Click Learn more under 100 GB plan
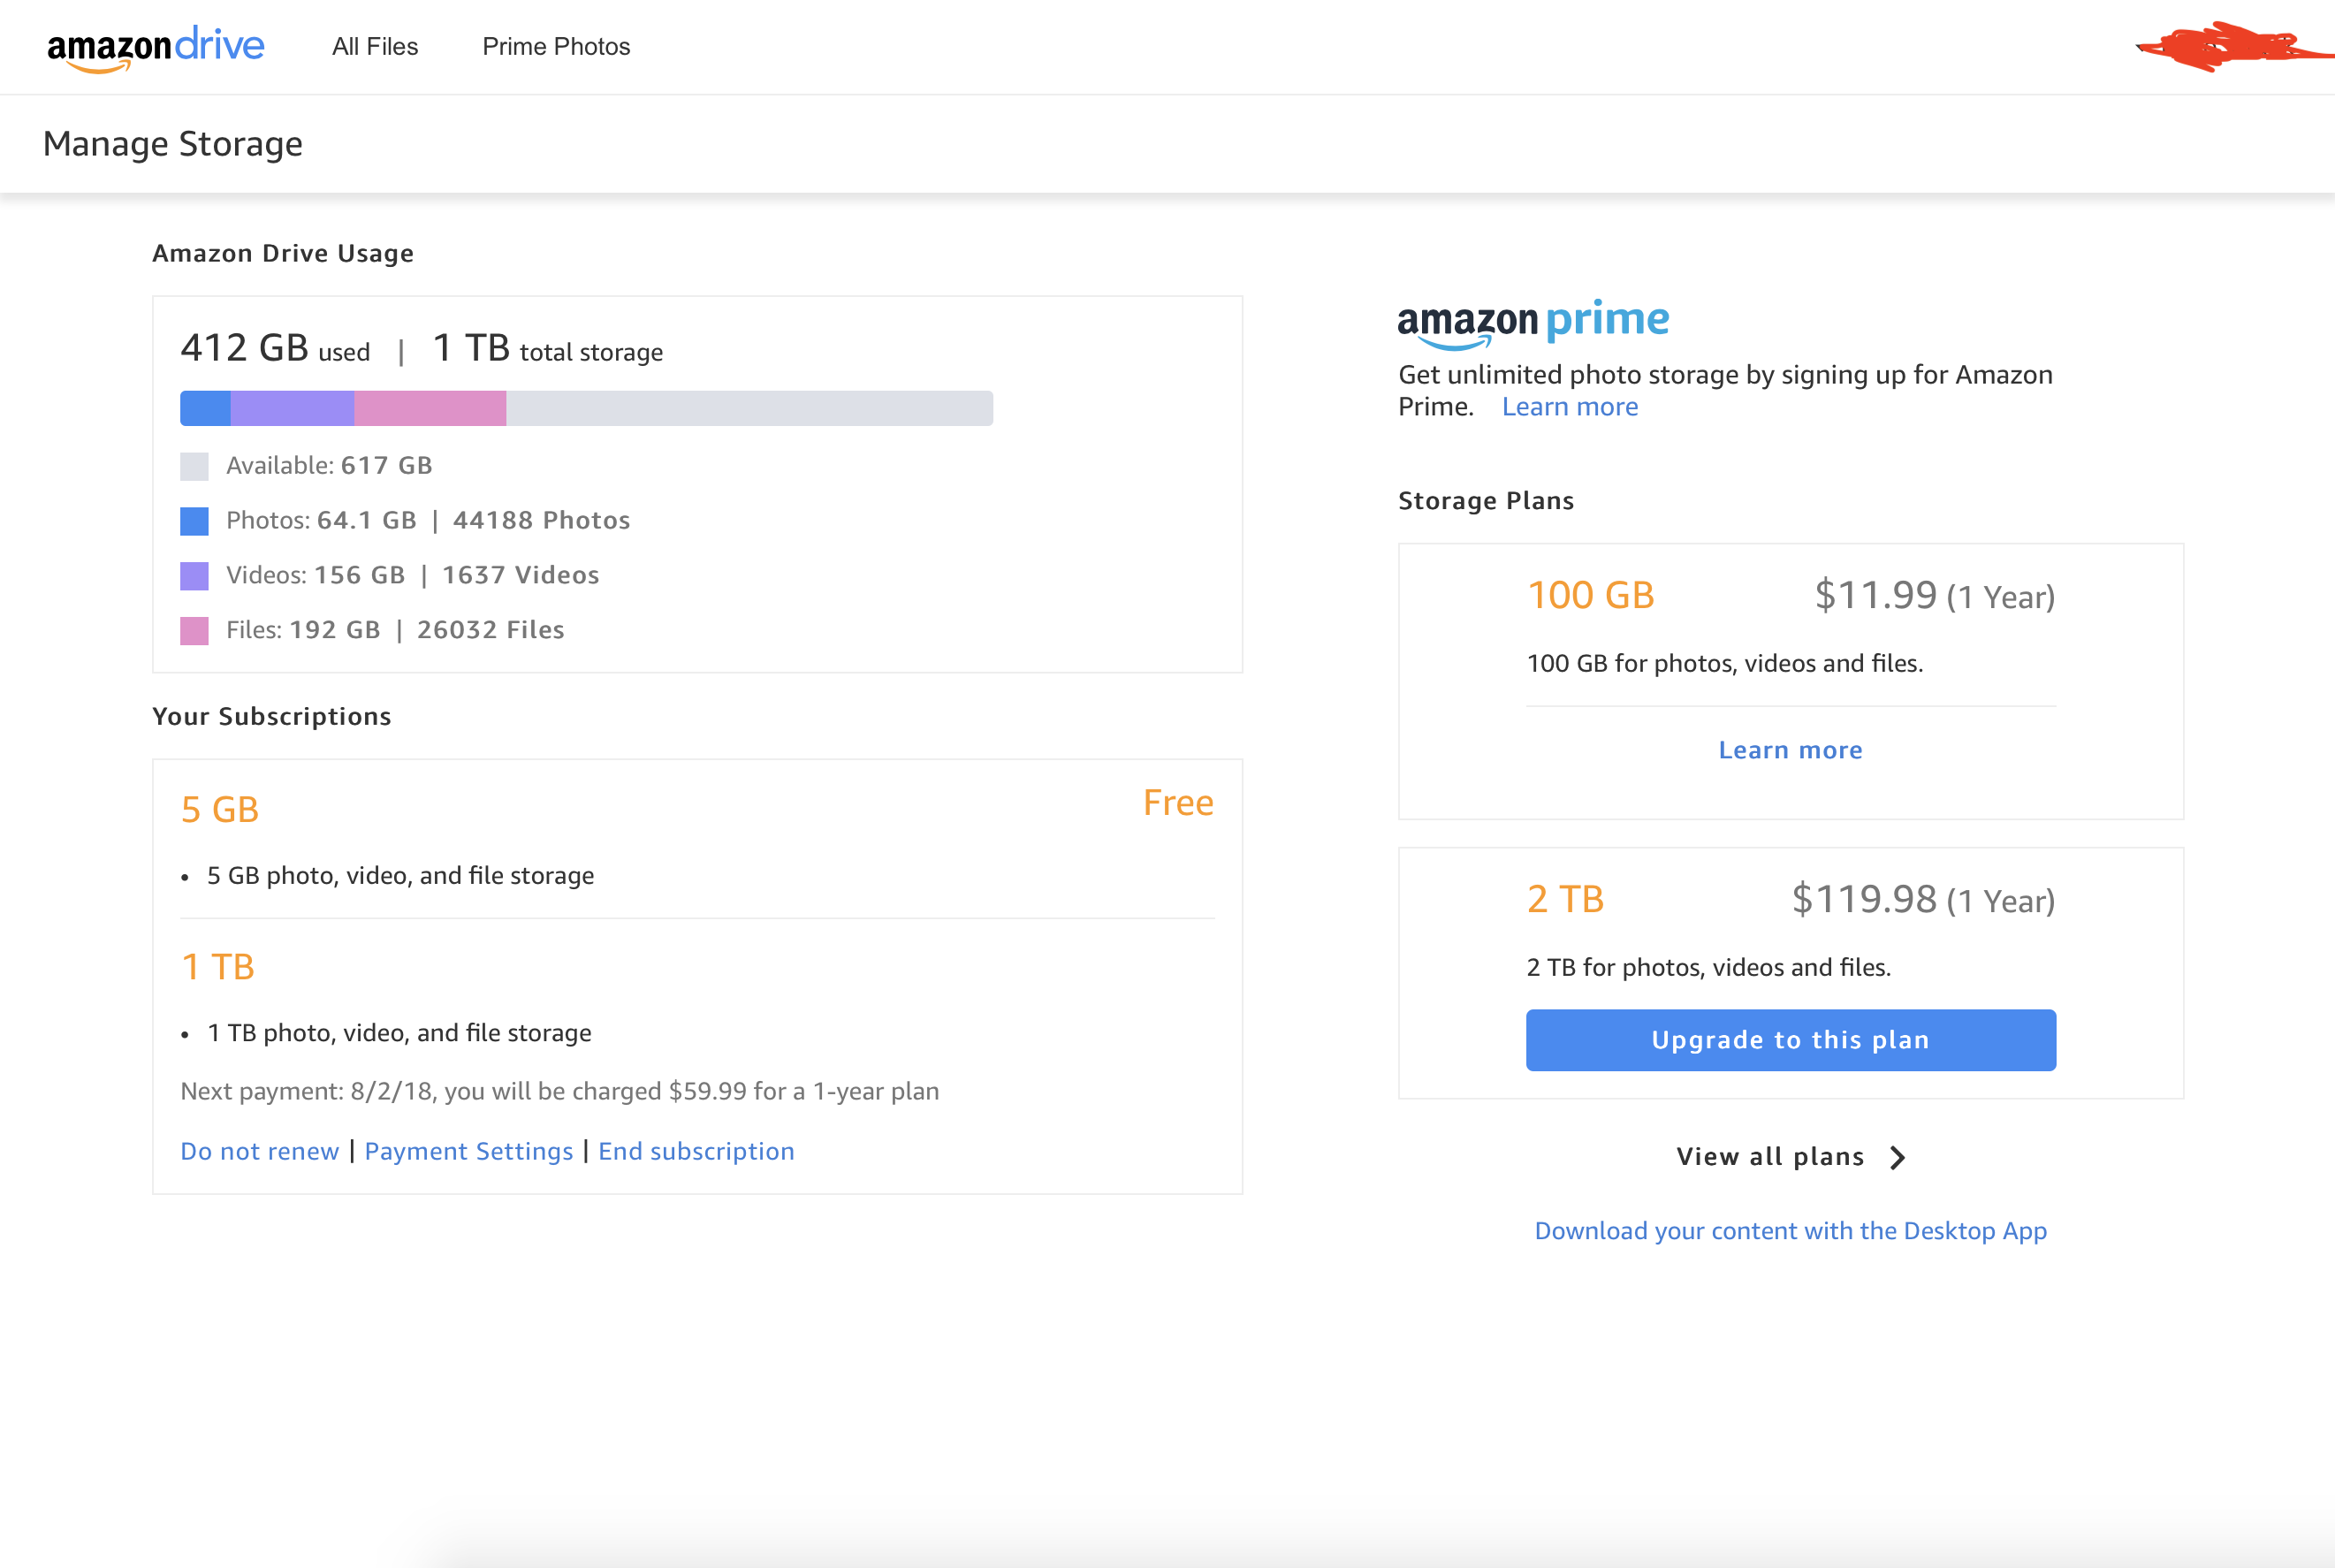Image resolution: width=2335 pixels, height=1568 pixels. click(x=1790, y=750)
